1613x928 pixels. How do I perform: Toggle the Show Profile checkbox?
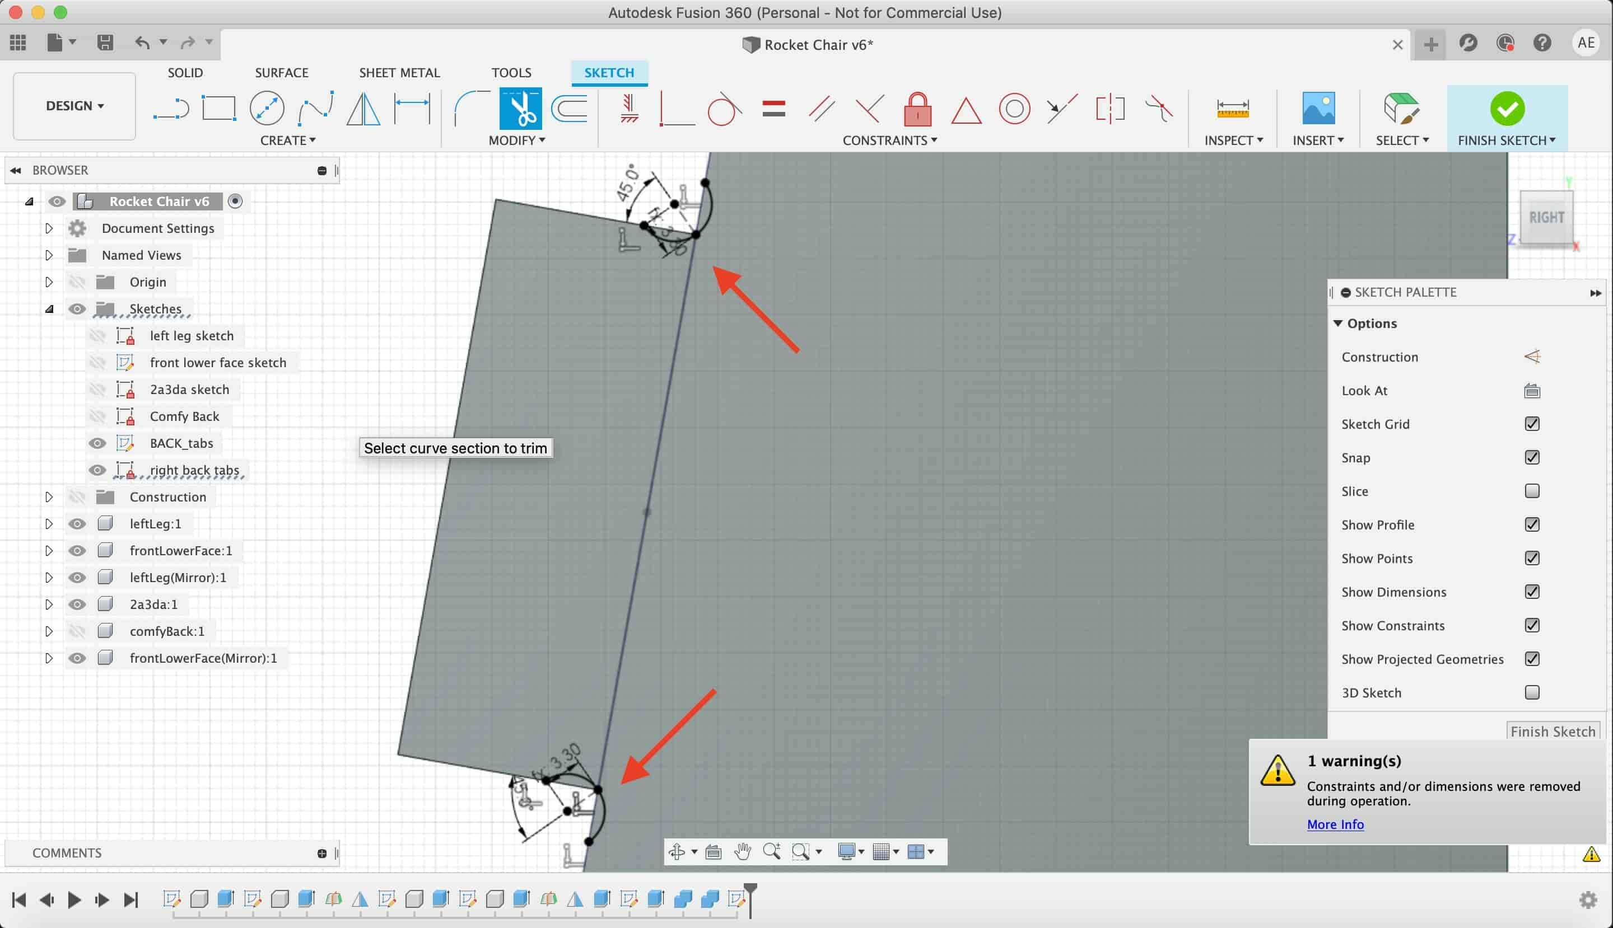pos(1531,524)
